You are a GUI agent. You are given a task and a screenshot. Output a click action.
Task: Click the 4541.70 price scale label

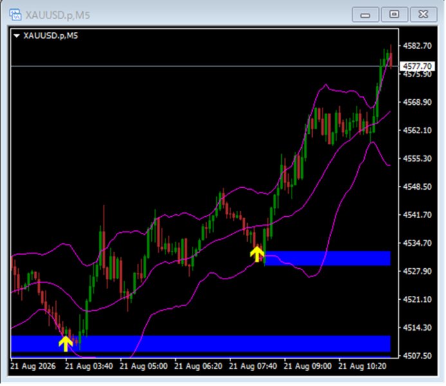(417, 215)
